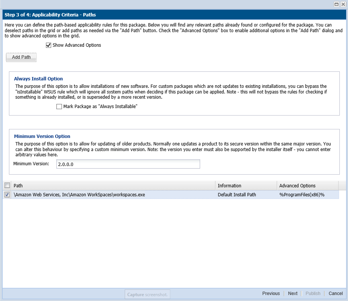This screenshot has width=348, height=301.
Task: Maximize the wizard dialog window
Action: pos(336,4)
